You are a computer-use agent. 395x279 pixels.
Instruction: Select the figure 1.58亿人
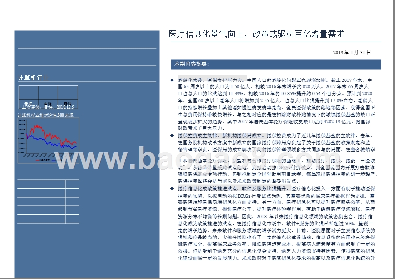(x=240, y=87)
